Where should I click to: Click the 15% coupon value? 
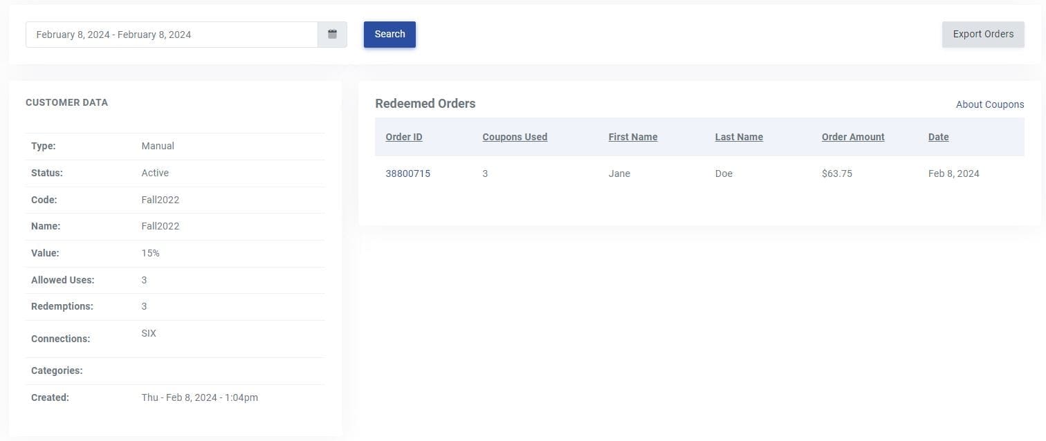point(150,253)
